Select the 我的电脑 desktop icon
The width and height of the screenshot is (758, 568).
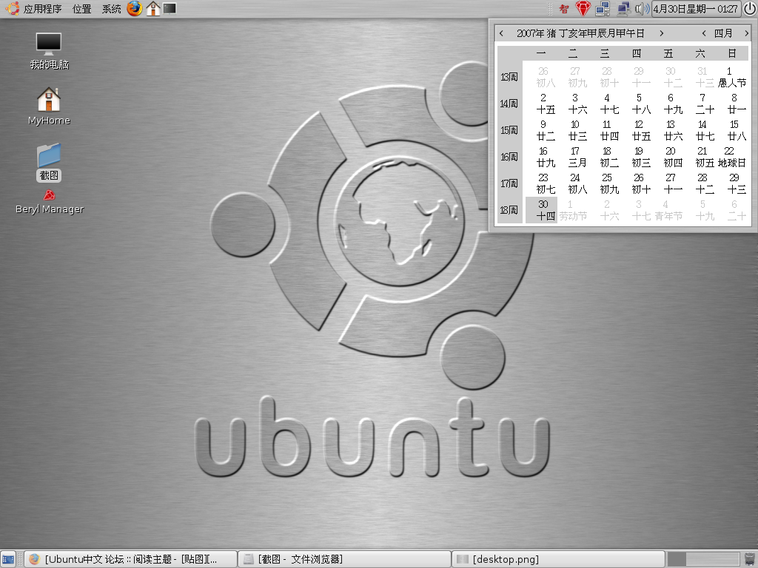pyautogui.click(x=49, y=51)
